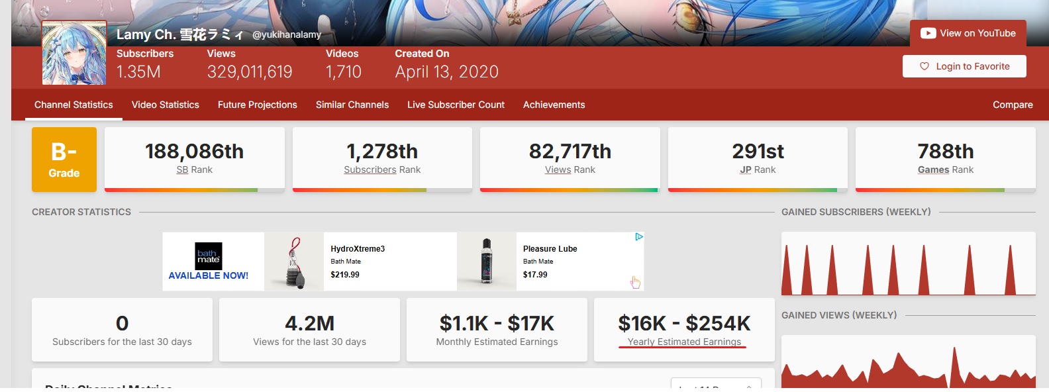Click the 1,710 videos count

(344, 72)
